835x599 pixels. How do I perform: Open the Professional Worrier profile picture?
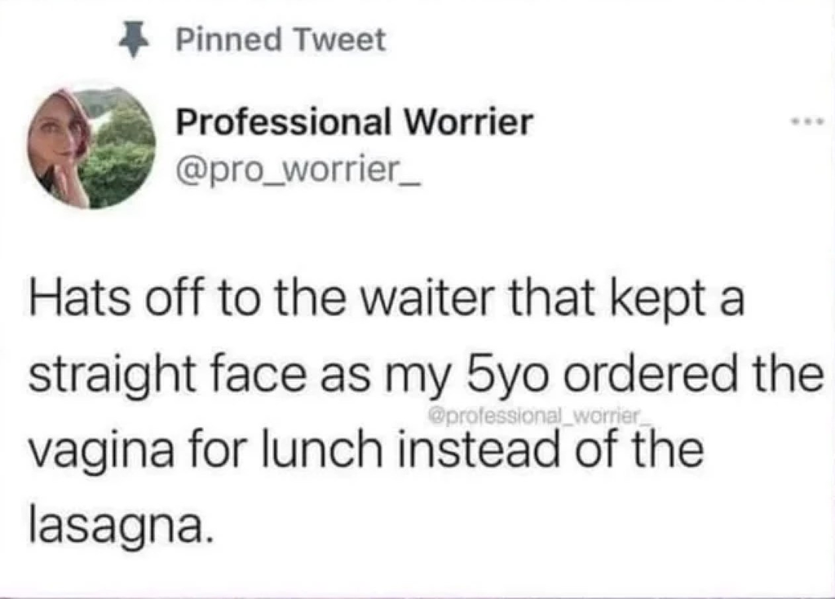point(92,148)
